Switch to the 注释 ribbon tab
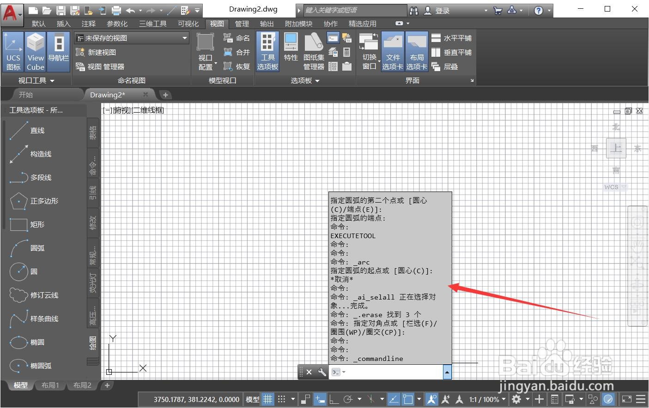 (x=88, y=24)
